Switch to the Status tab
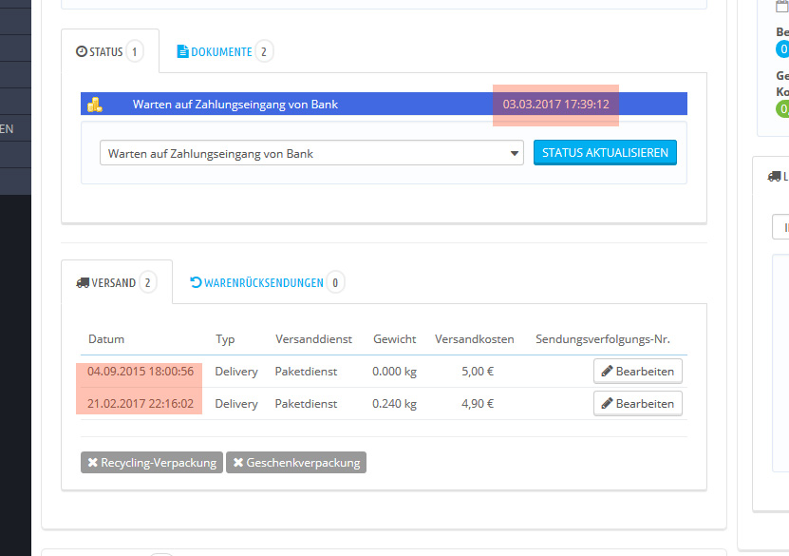Image resolution: width=789 pixels, height=556 pixels. 110,51
